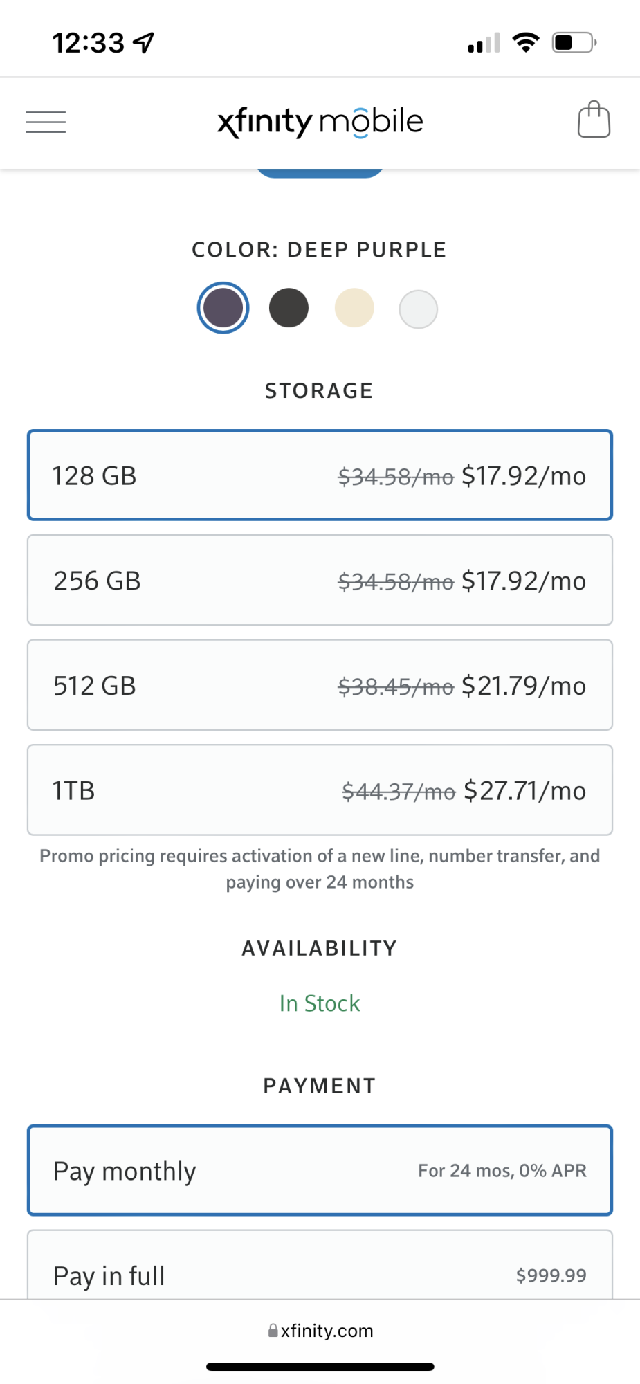Tap the lock icon beside xfinity.com

tap(273, 1331)
